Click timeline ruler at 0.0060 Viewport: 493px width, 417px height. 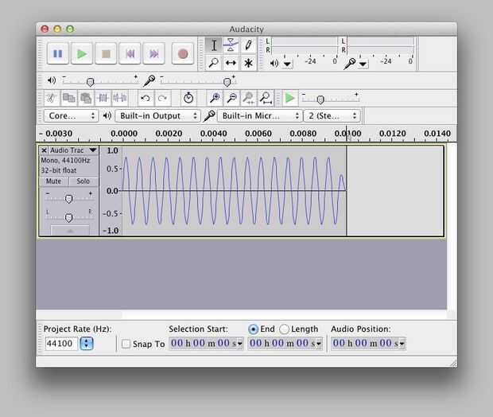tap(258, 134)
